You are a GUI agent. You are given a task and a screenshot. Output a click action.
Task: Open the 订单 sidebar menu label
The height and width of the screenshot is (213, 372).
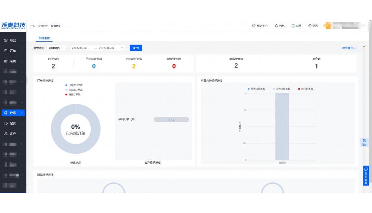pos(13,51)
